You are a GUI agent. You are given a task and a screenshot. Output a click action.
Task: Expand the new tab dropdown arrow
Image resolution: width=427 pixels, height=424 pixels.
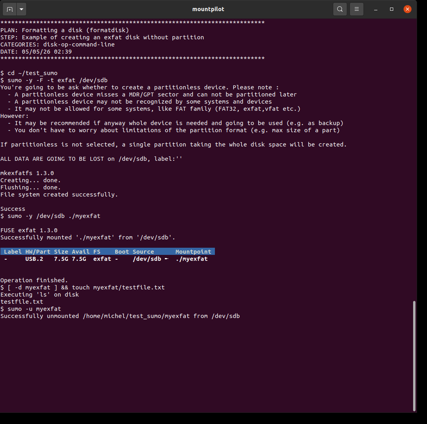21,9
